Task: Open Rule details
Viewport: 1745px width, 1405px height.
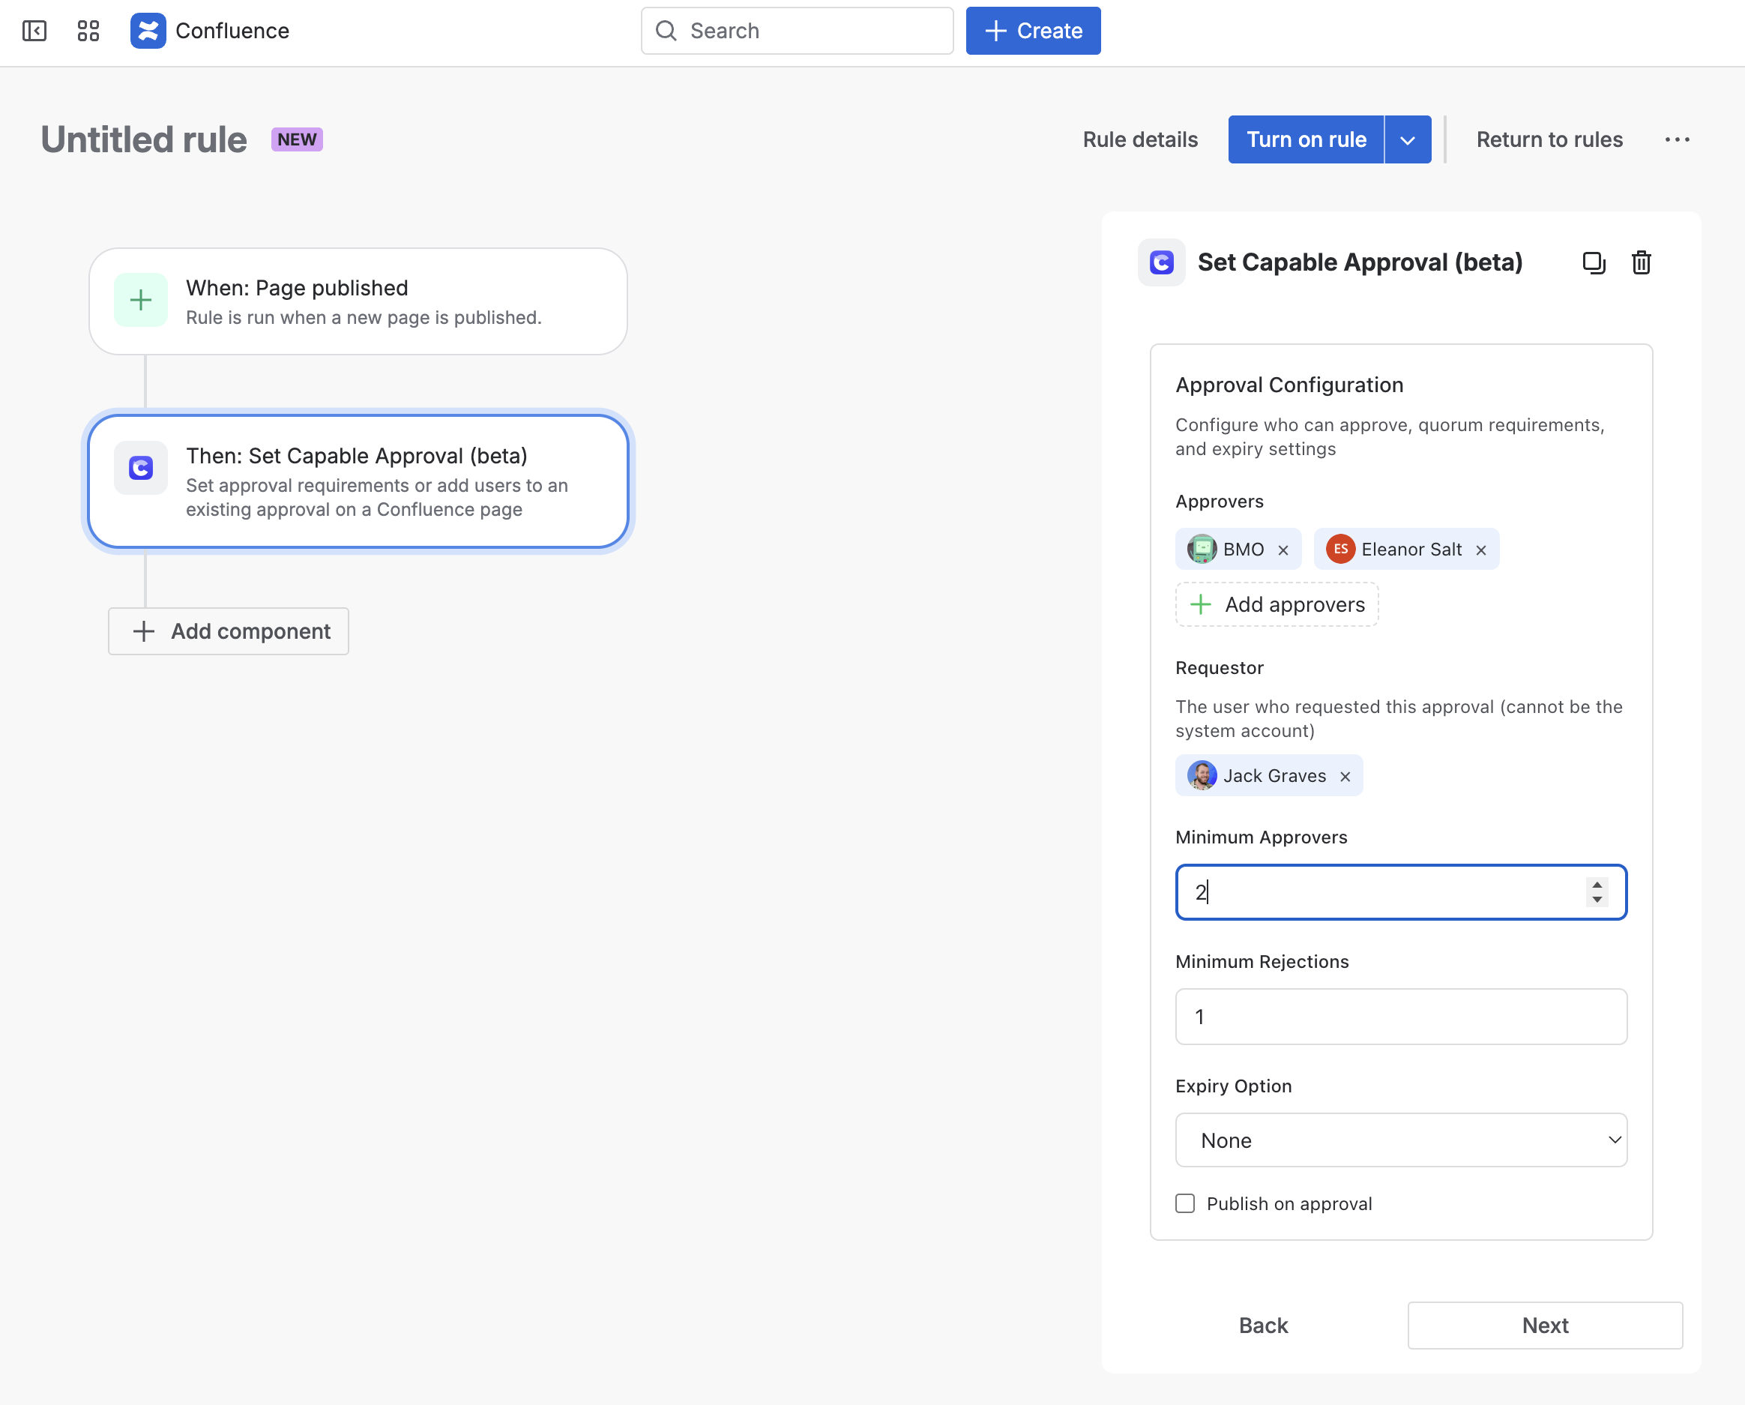Action: tap(1139, 139)
